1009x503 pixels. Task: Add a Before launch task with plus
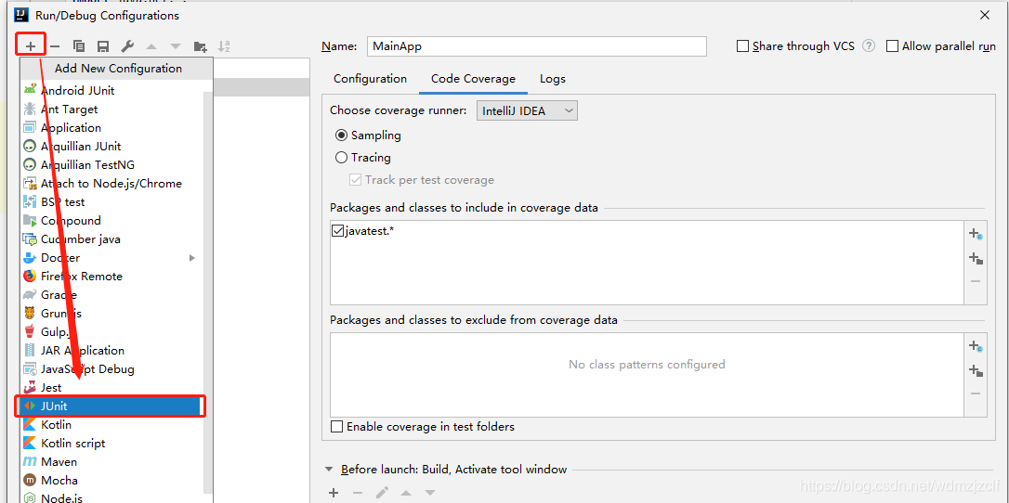click(x=334, y=494)
